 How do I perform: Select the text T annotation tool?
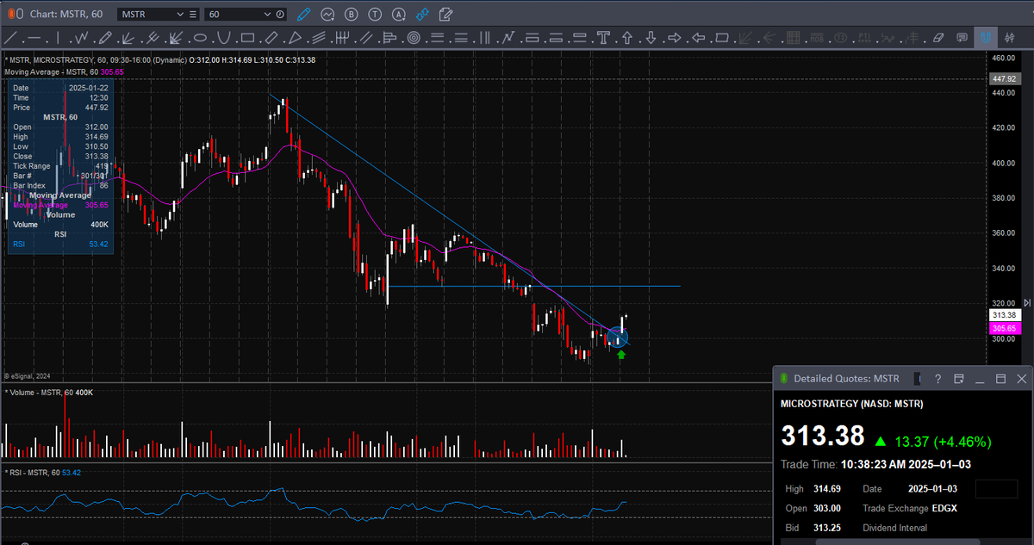click(604, 38)
